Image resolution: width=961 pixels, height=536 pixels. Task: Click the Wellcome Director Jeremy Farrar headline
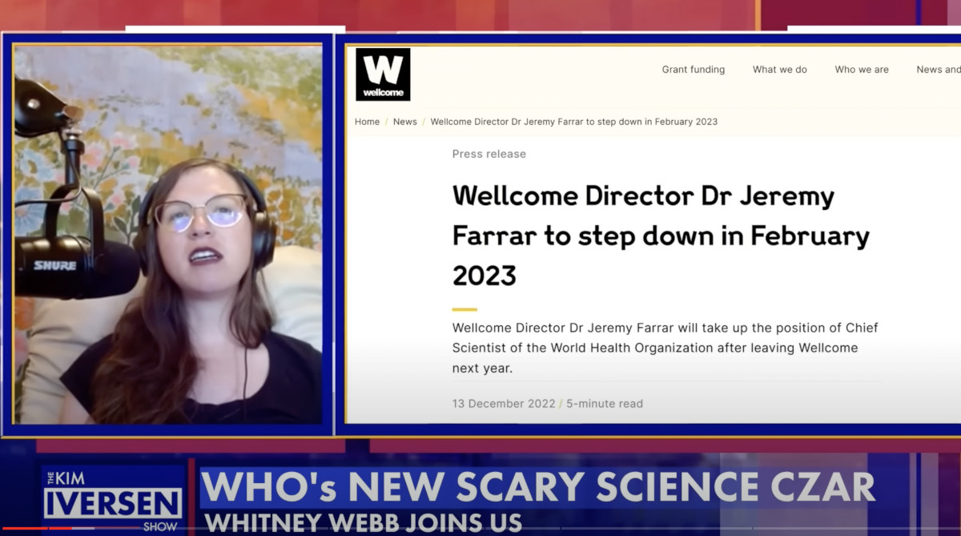(661, 236)
